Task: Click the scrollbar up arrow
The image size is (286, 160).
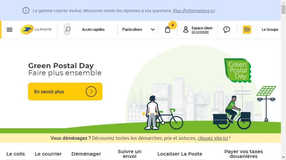Action: (x=283, y=2)
